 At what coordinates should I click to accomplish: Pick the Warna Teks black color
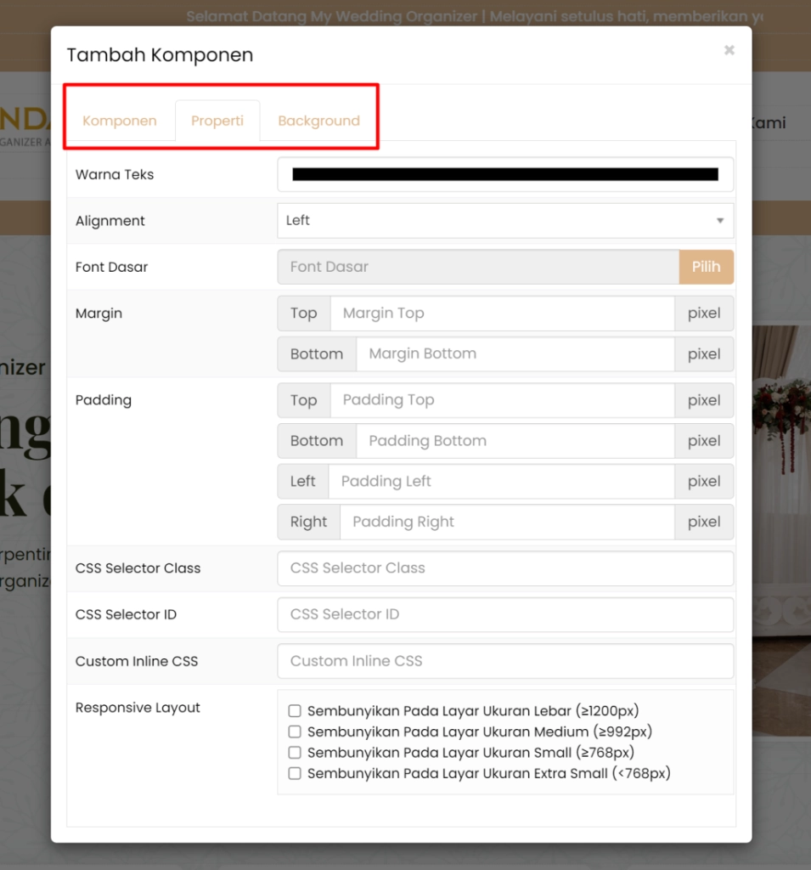(x=505, y=175)
